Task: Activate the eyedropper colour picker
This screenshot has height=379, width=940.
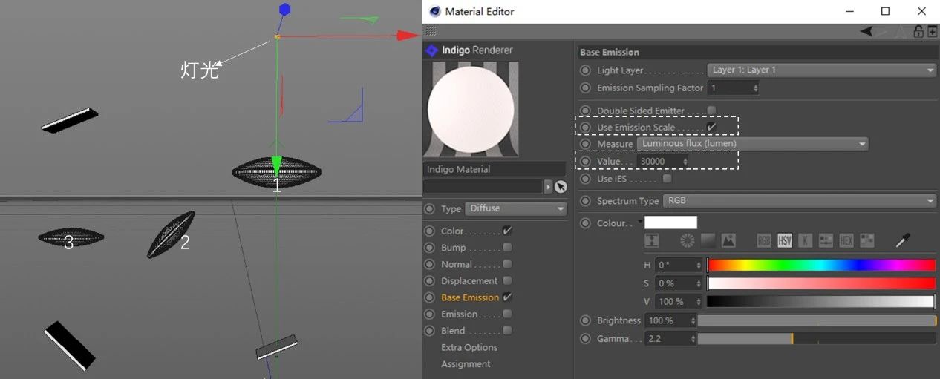Action: coord(903,240)
